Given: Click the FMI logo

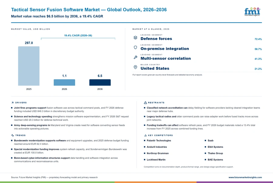Looking at the screenshot, I should (252, 12).
